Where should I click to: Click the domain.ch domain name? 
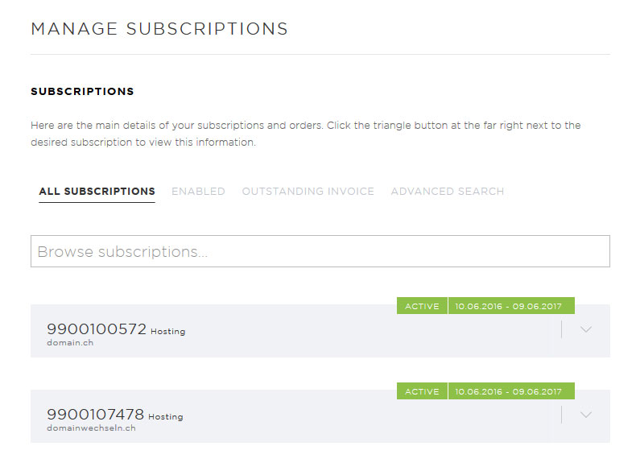(x=70, y=342)
